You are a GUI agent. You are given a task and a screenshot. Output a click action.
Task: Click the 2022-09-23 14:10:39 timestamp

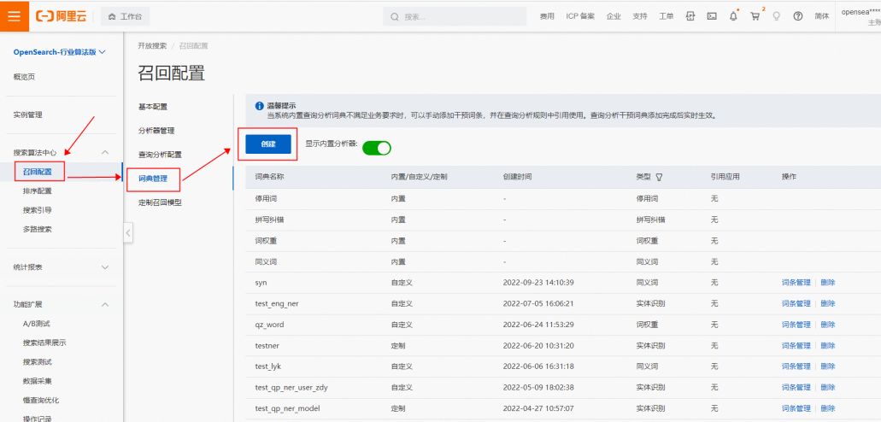[540, 283]
